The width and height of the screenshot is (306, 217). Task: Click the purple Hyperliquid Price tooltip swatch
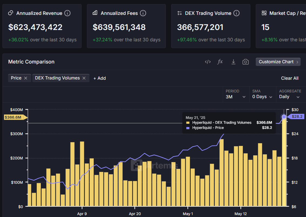tap(188, 128)
